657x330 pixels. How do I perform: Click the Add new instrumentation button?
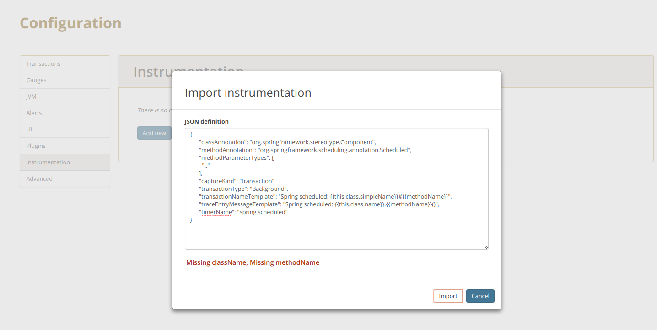(154, 133)
